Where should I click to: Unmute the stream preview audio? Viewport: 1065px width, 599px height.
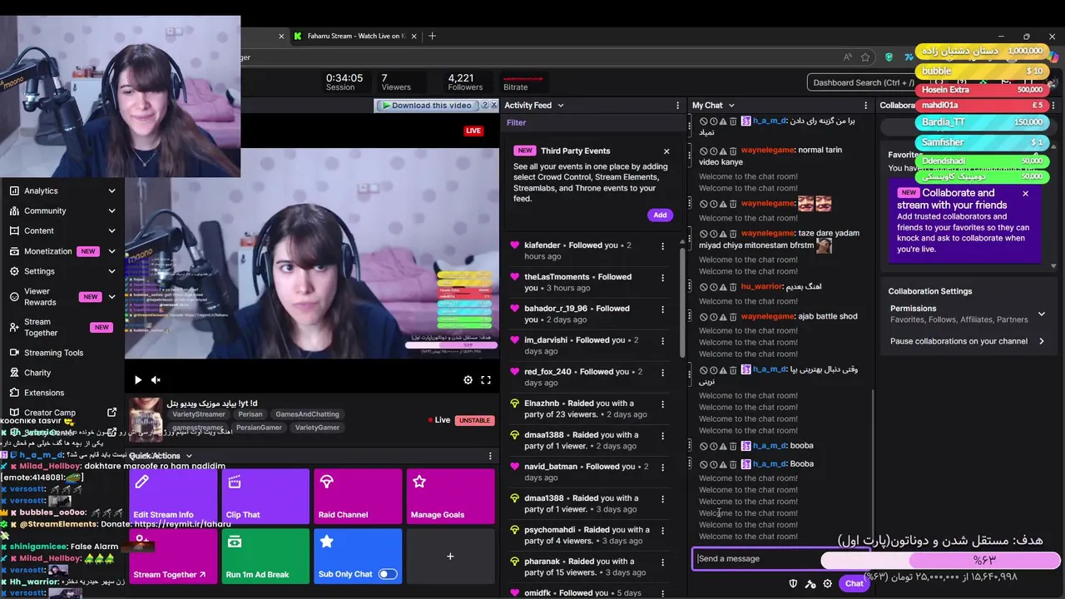click(x=156, y=380)
